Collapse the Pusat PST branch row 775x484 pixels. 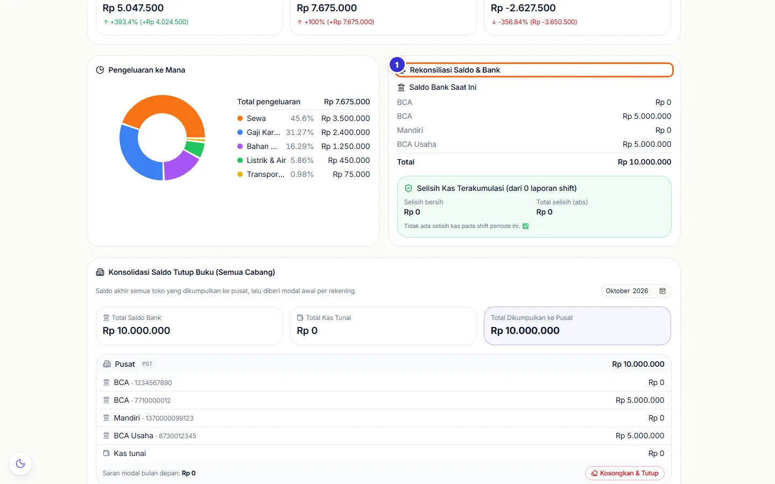click(x=384, y=364)
